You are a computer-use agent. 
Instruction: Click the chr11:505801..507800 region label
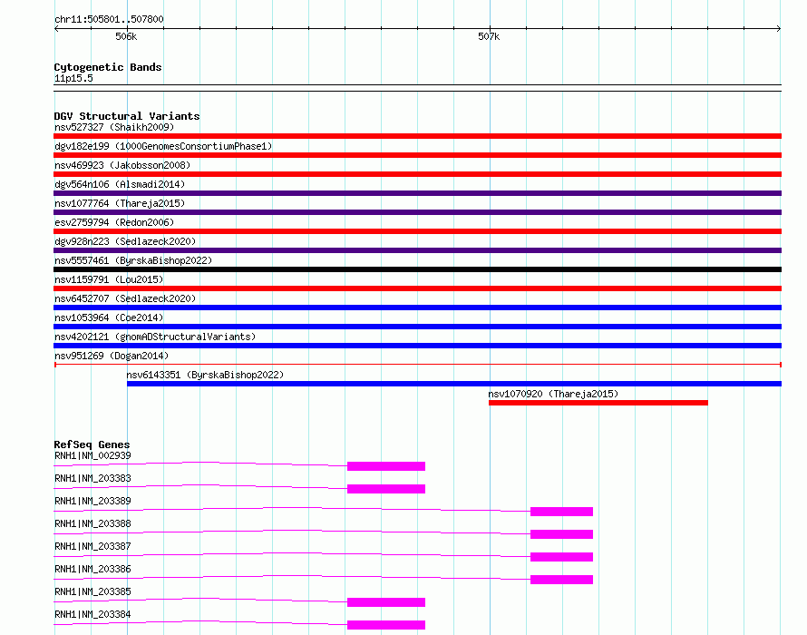coord(109,19)
